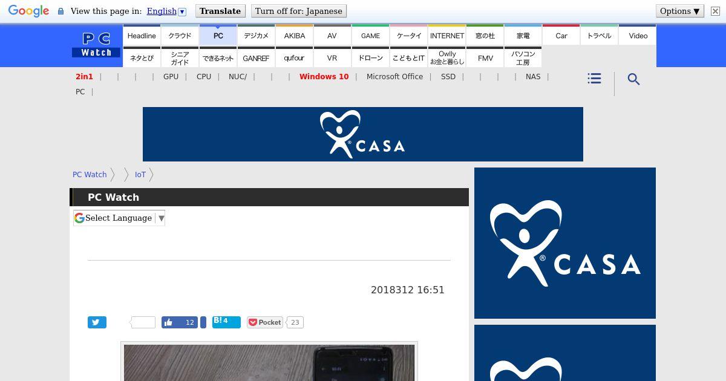Click the article date 2018312 16:51

[408, 290]
